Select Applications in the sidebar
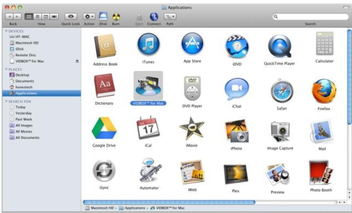Image resolution: width=352 pixels, height=213 pixels. point(42,93)
